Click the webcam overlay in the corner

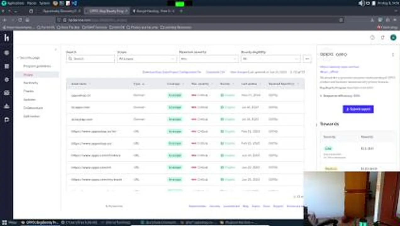tap(352, 198)
